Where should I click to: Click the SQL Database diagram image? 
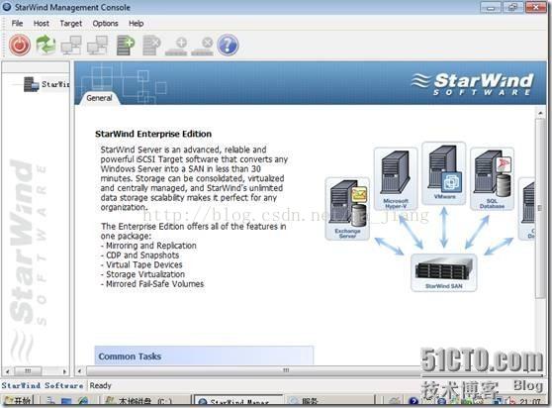coord(492,179)
